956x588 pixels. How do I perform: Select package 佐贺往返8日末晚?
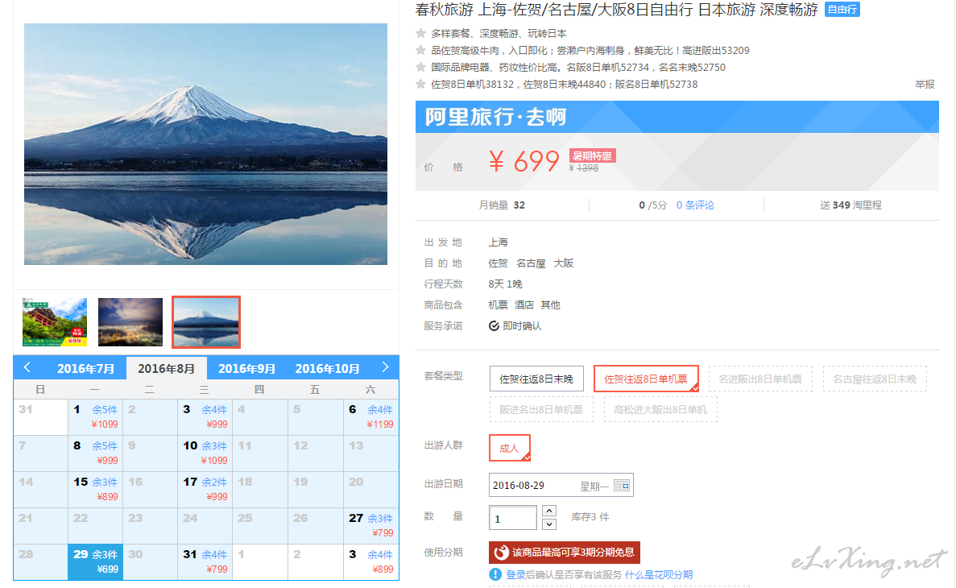pyautogui.click(x=536, y=379)
